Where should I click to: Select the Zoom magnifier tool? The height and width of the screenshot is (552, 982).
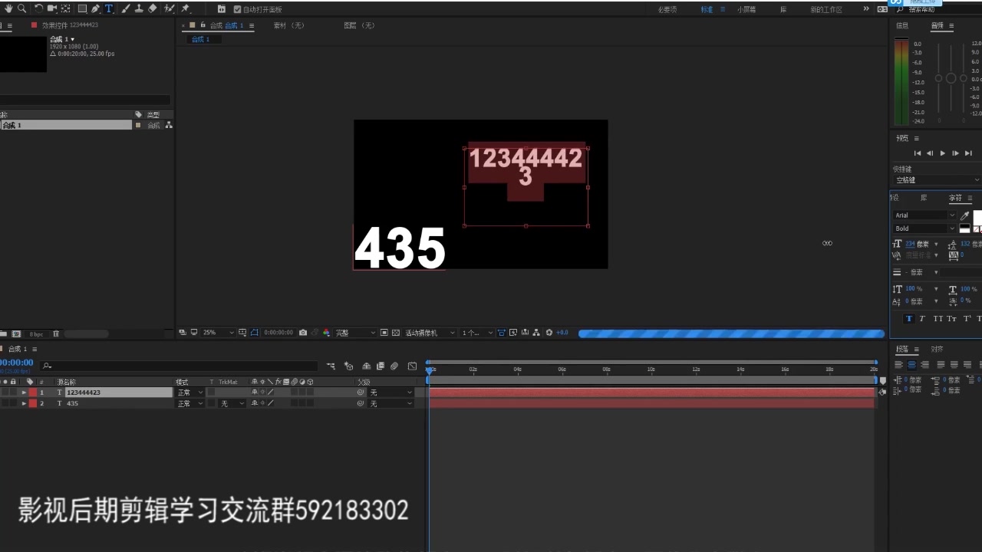pos(22,8)
